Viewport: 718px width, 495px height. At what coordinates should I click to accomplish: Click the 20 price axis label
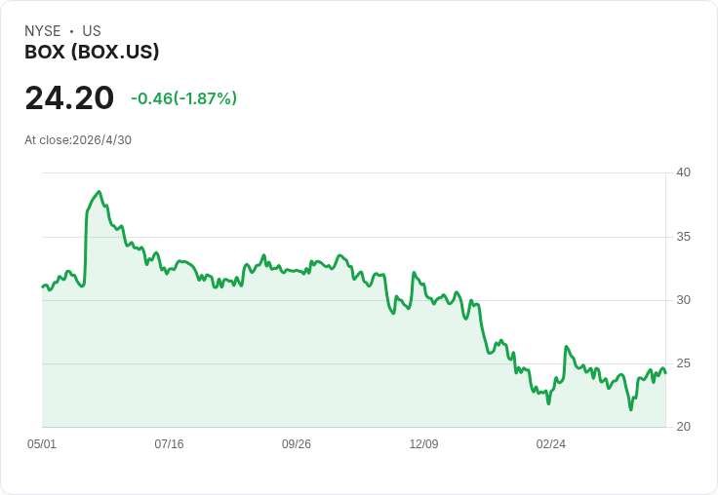coord(683,427)
